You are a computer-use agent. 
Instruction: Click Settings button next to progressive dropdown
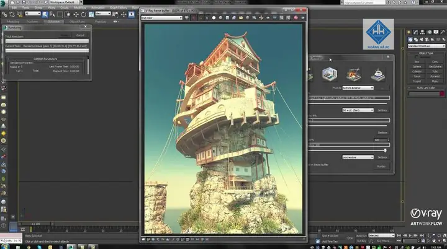pyautogui.click(x=382, y=157)
